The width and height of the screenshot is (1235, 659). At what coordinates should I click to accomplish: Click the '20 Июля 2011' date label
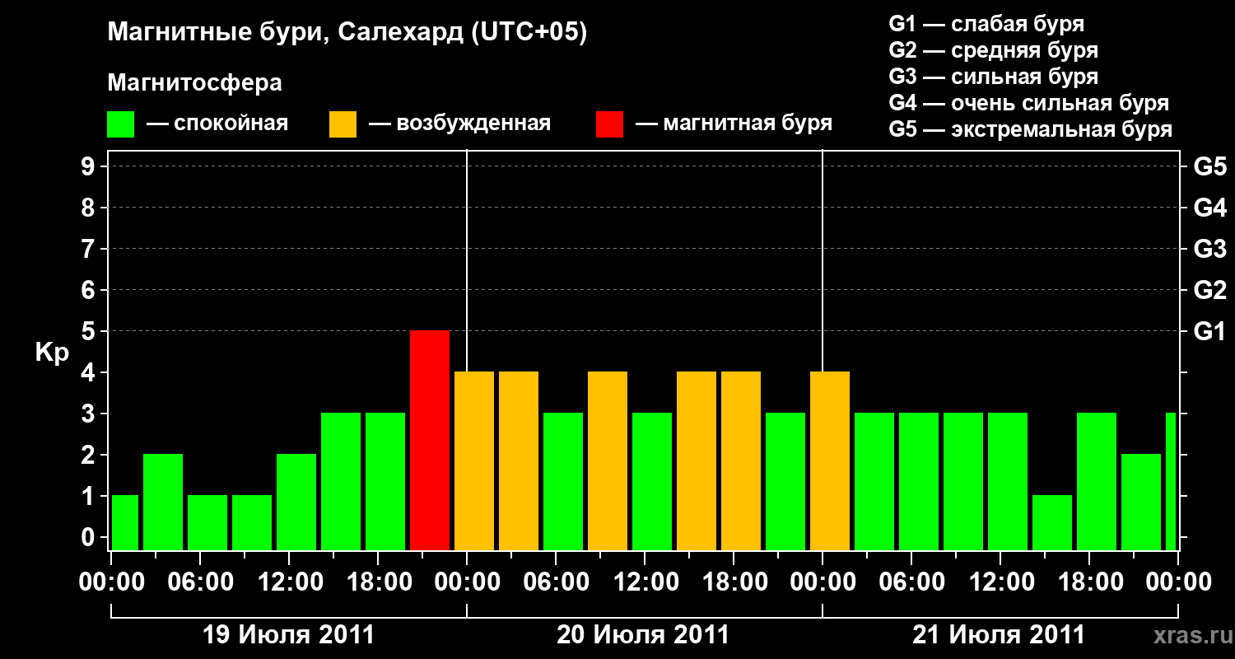click(644, 635)
